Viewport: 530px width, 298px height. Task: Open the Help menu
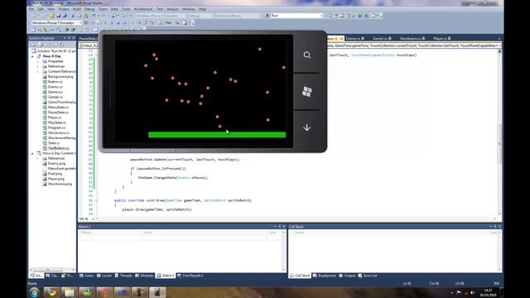(202, 9)
